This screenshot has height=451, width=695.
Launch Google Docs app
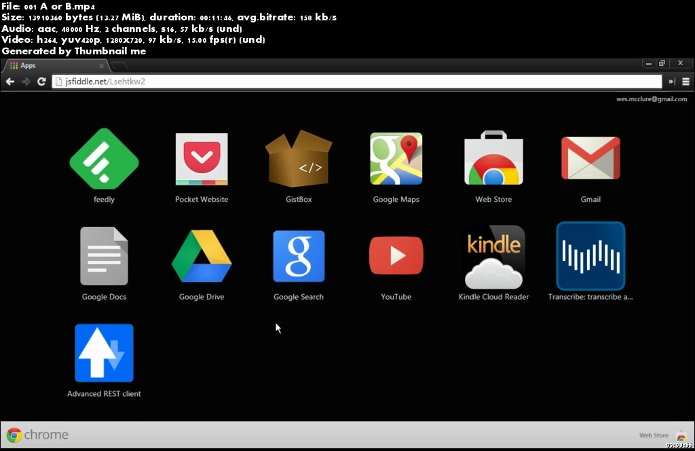coord(104,256)
